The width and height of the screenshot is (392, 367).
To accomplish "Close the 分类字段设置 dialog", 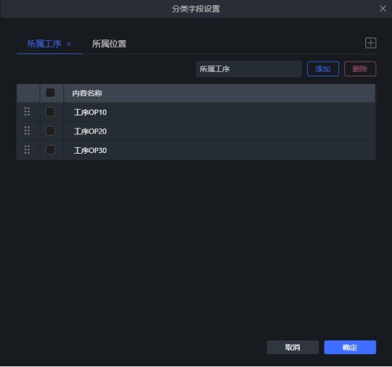I will (x=382, y=8).
